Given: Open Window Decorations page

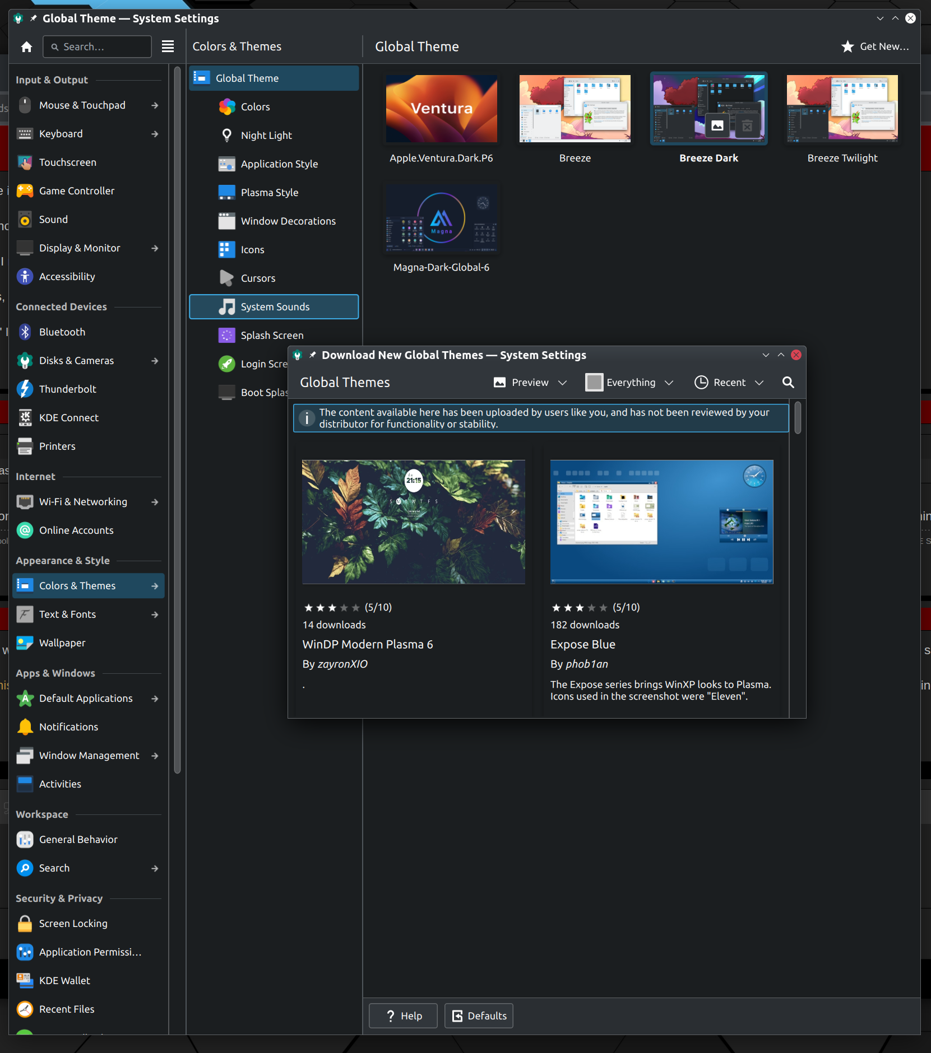Looking at the screenshot, I should tap(288, 221).
